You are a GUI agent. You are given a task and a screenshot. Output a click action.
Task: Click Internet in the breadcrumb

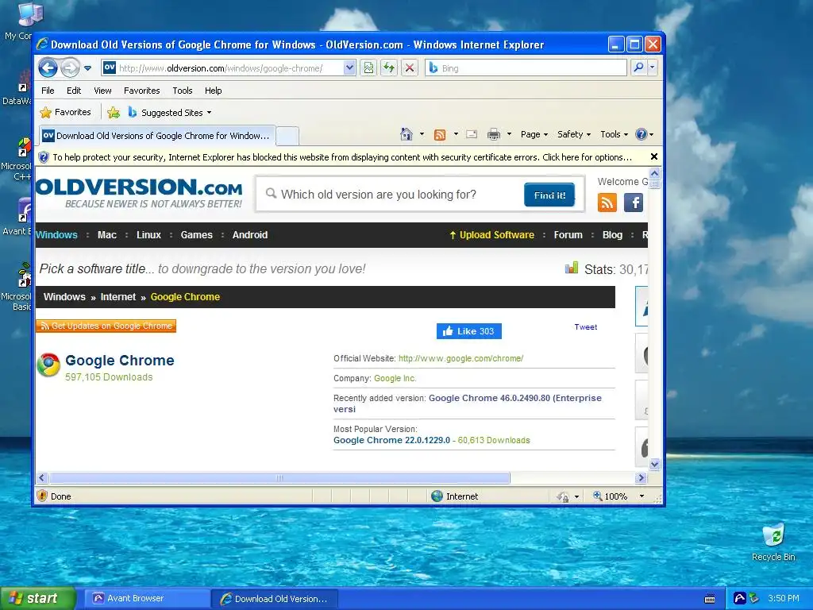tap(118, 297)
